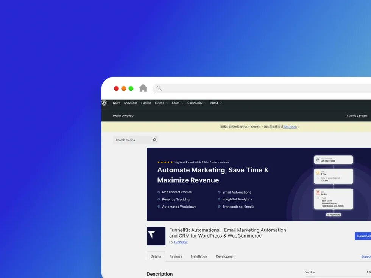Click the red window close dot

(116, 89)
